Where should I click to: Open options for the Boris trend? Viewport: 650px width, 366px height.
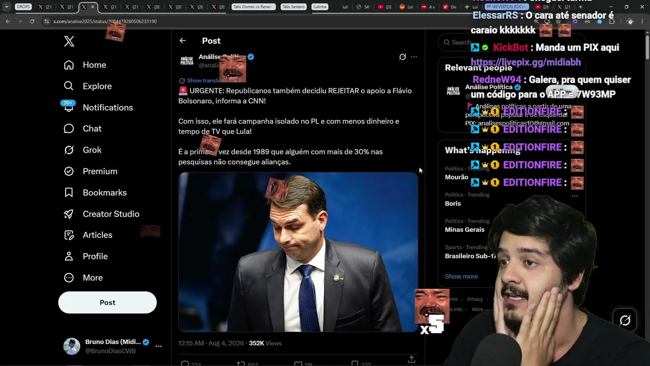[575, 196]
